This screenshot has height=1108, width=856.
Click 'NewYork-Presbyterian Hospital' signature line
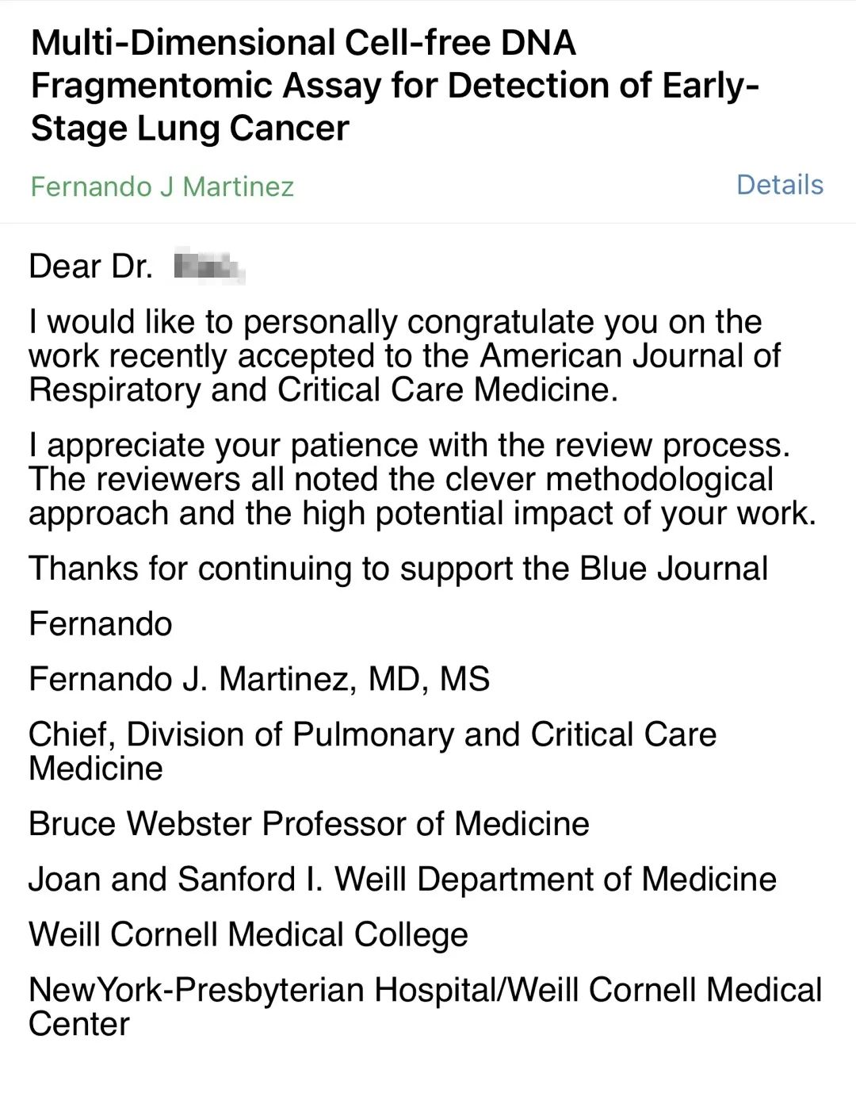click(425, 990)
